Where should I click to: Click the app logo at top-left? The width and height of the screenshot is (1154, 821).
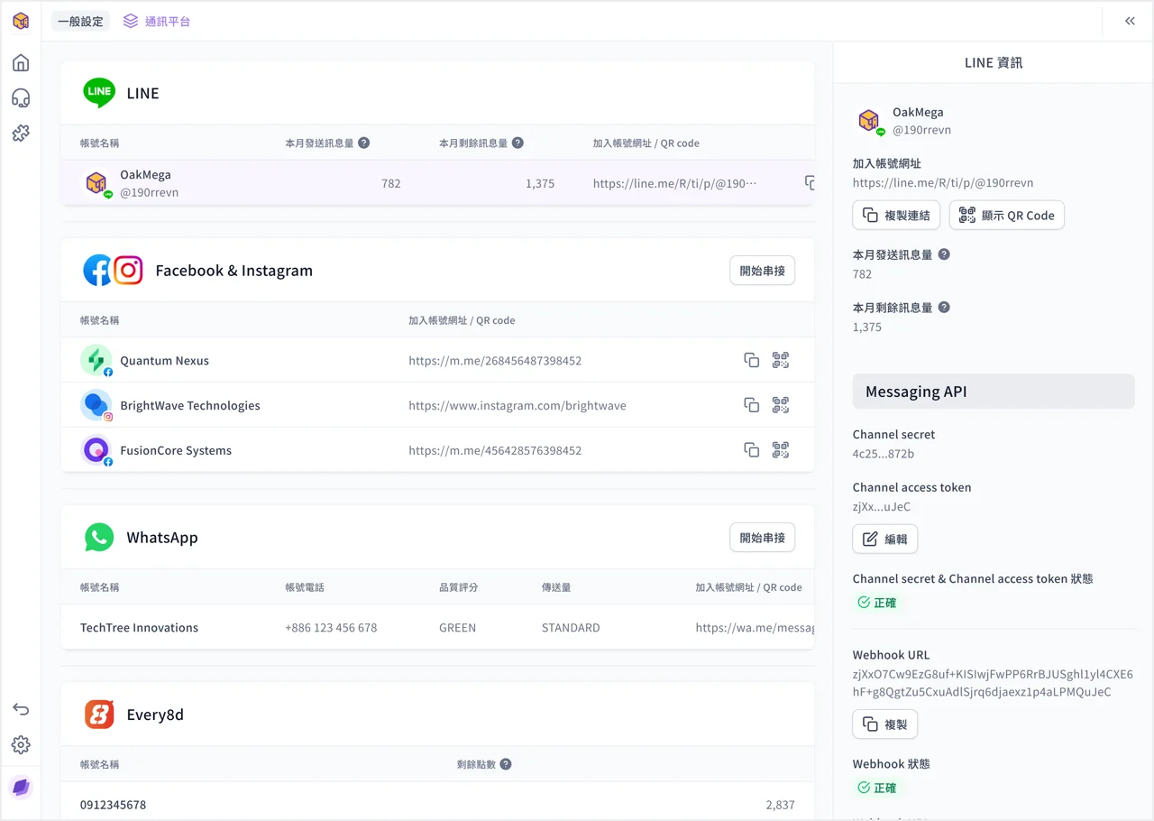click(21, 21)
